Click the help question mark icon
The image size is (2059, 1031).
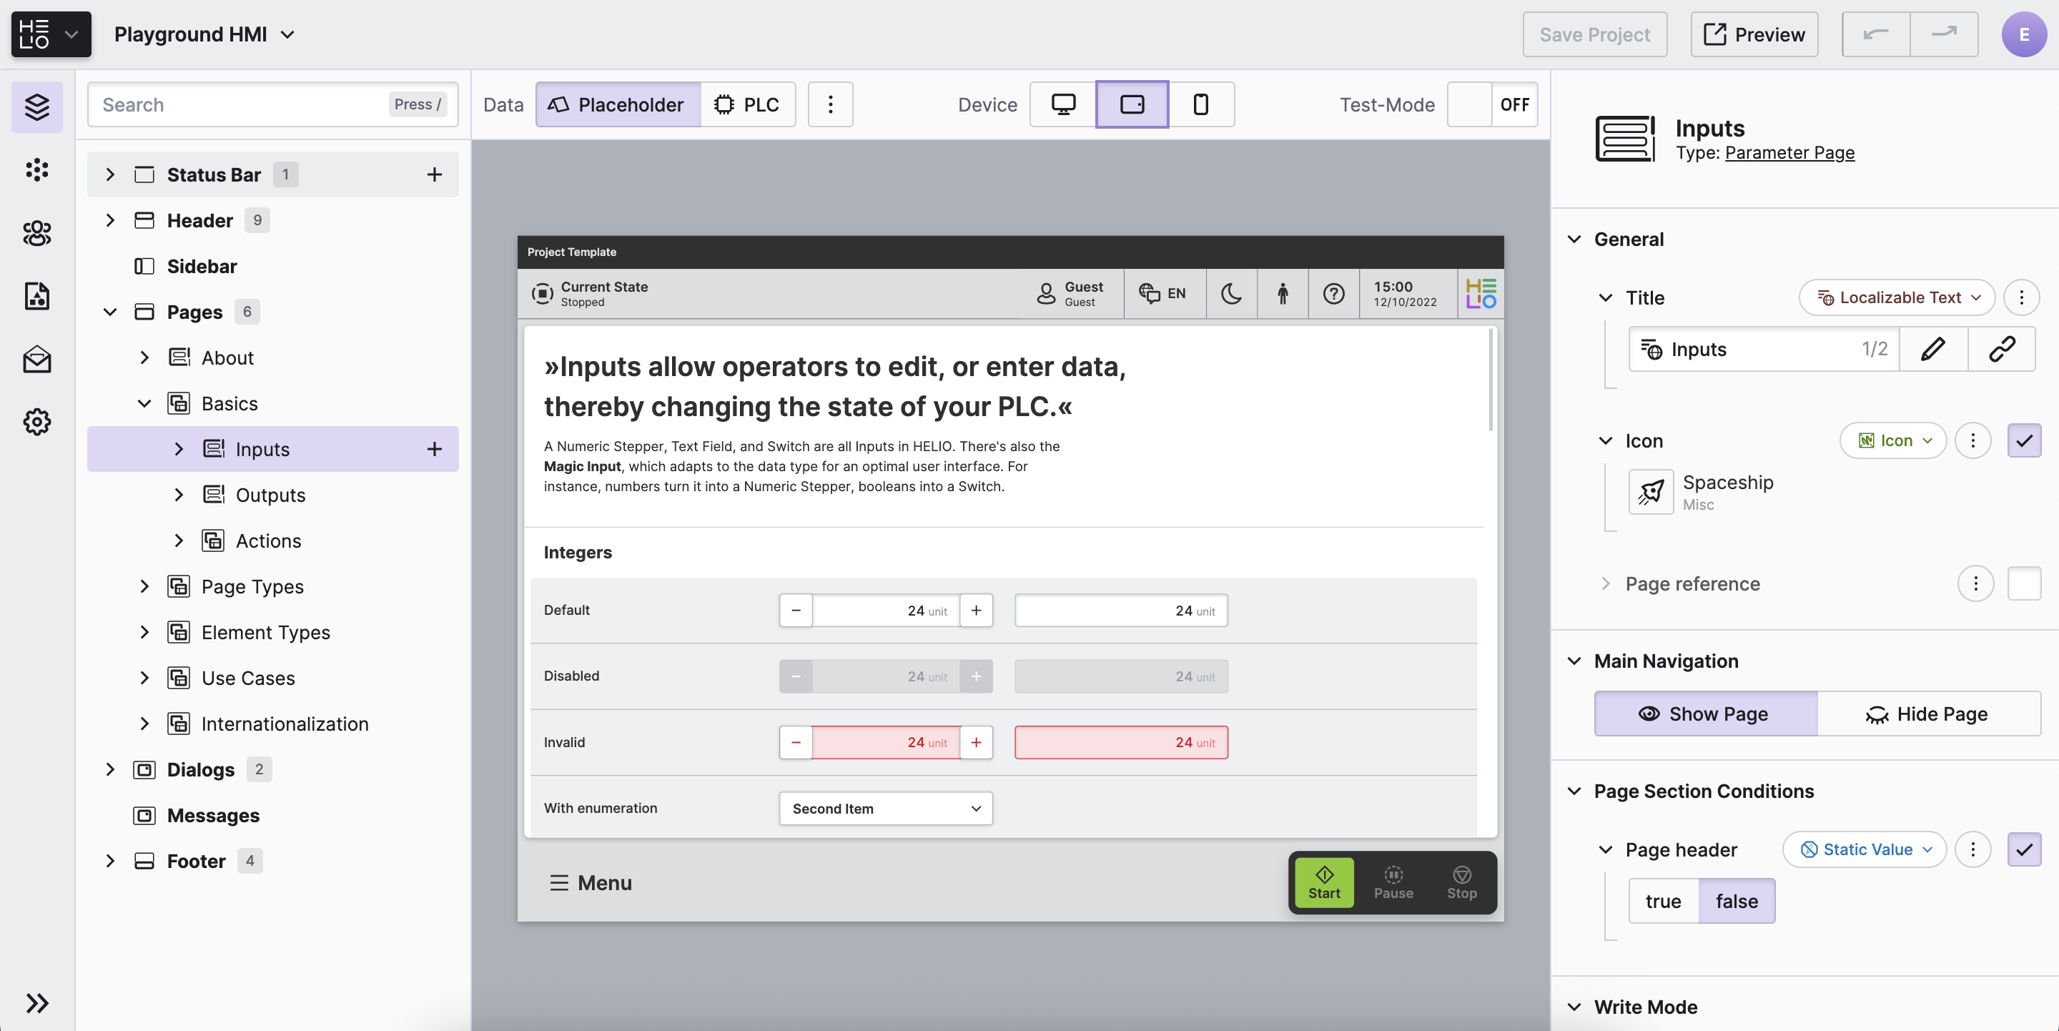[1333, 293]
